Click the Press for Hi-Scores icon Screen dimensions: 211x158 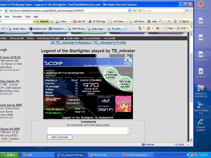point(128,60)
